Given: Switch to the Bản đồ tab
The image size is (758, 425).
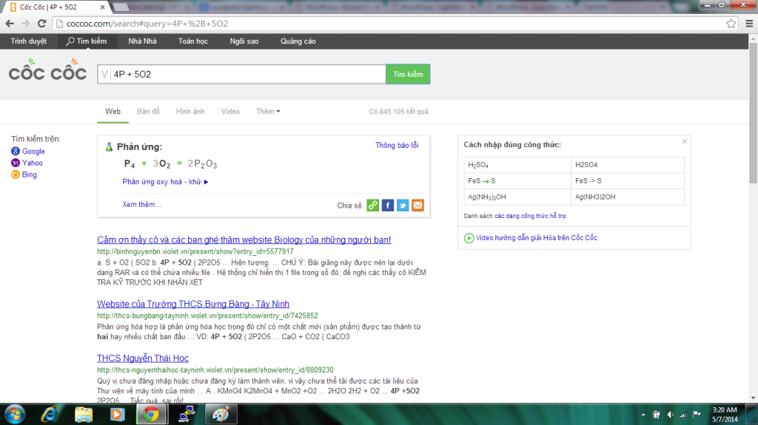Looking at the screenshot, I should [148, 112].
